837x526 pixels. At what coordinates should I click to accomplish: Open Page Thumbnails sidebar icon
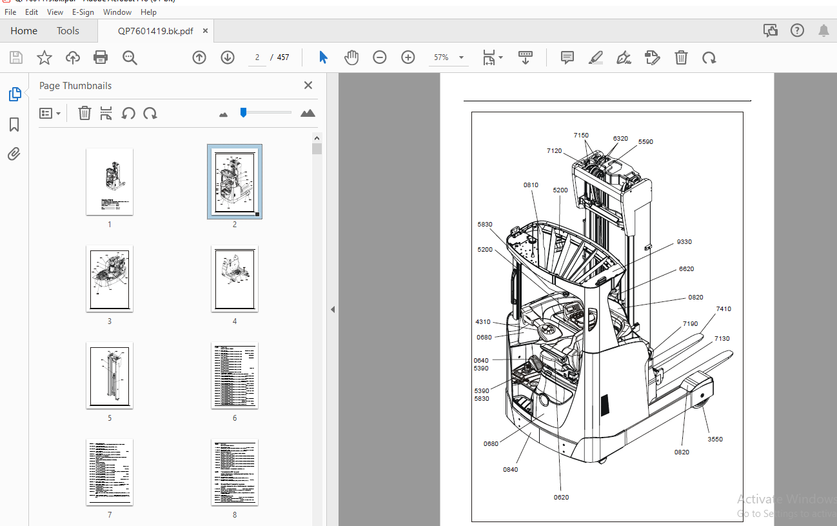pos(15,94)
